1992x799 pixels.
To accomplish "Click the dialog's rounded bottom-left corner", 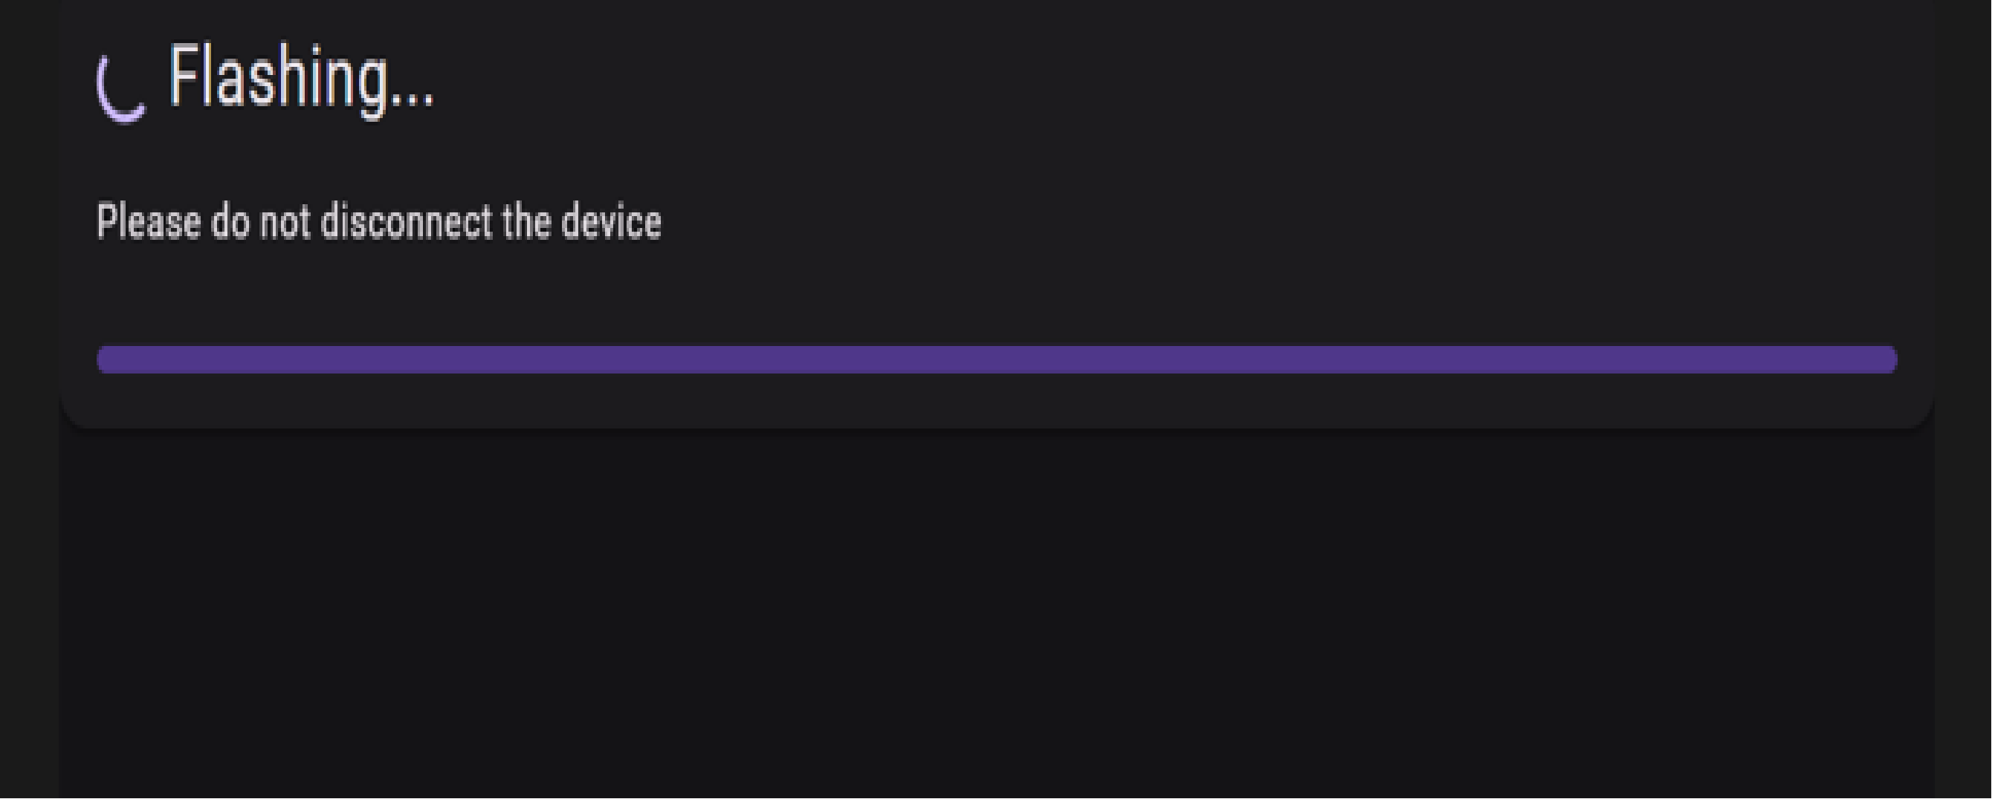I will point(76,415).
